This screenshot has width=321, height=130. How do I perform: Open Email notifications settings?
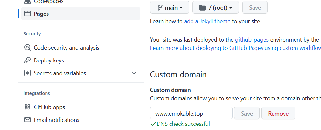pyautogui.click(x=57, y=120)
